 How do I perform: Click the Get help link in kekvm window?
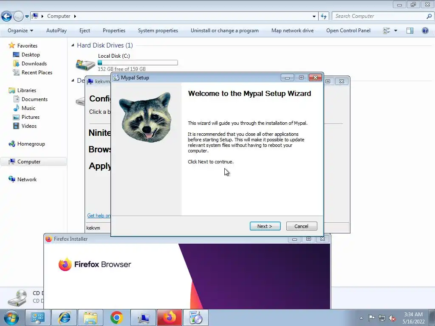[x=99, y=216]
